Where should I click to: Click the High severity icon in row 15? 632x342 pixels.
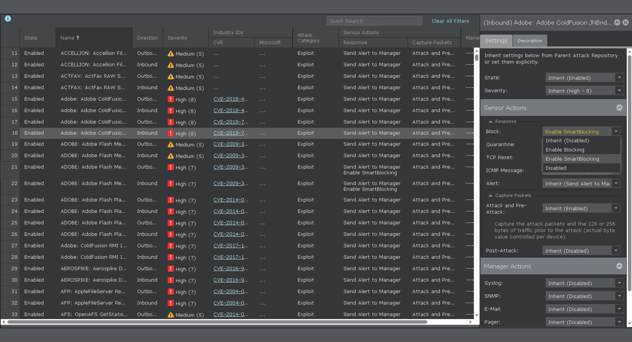point(171,99)
